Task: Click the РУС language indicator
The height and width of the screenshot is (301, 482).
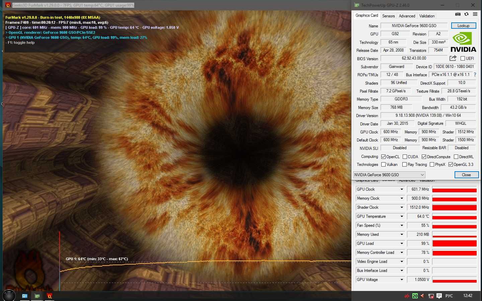Action: coord(449,296)
